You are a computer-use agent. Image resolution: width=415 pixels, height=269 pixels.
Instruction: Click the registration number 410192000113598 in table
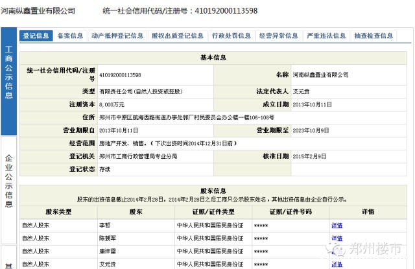pos(120,75)
